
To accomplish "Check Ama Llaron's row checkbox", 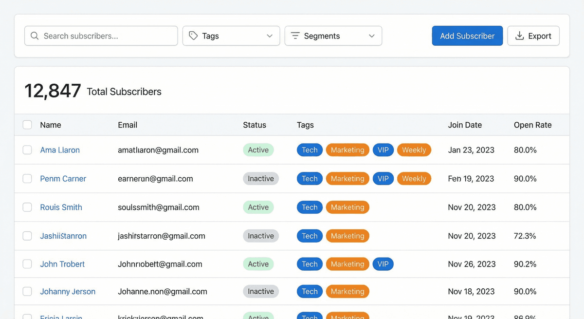I will pyautogui.click(x=27, y=150).
